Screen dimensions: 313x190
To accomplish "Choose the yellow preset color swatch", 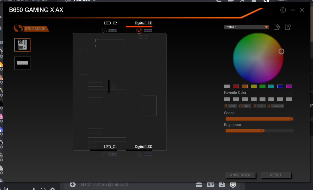I will point(254,86).
